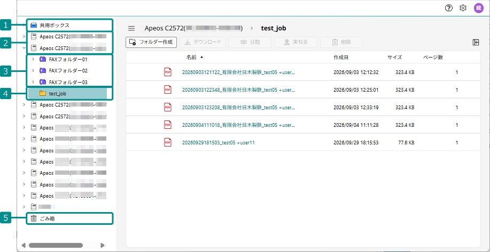Viewport: 490px width, 252px height.
Task: Select FAXフォルダー01 in the tree
Action: click(68, 59)
